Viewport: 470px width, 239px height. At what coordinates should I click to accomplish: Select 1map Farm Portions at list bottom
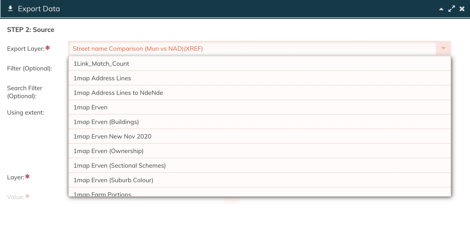tap(260, 192)
